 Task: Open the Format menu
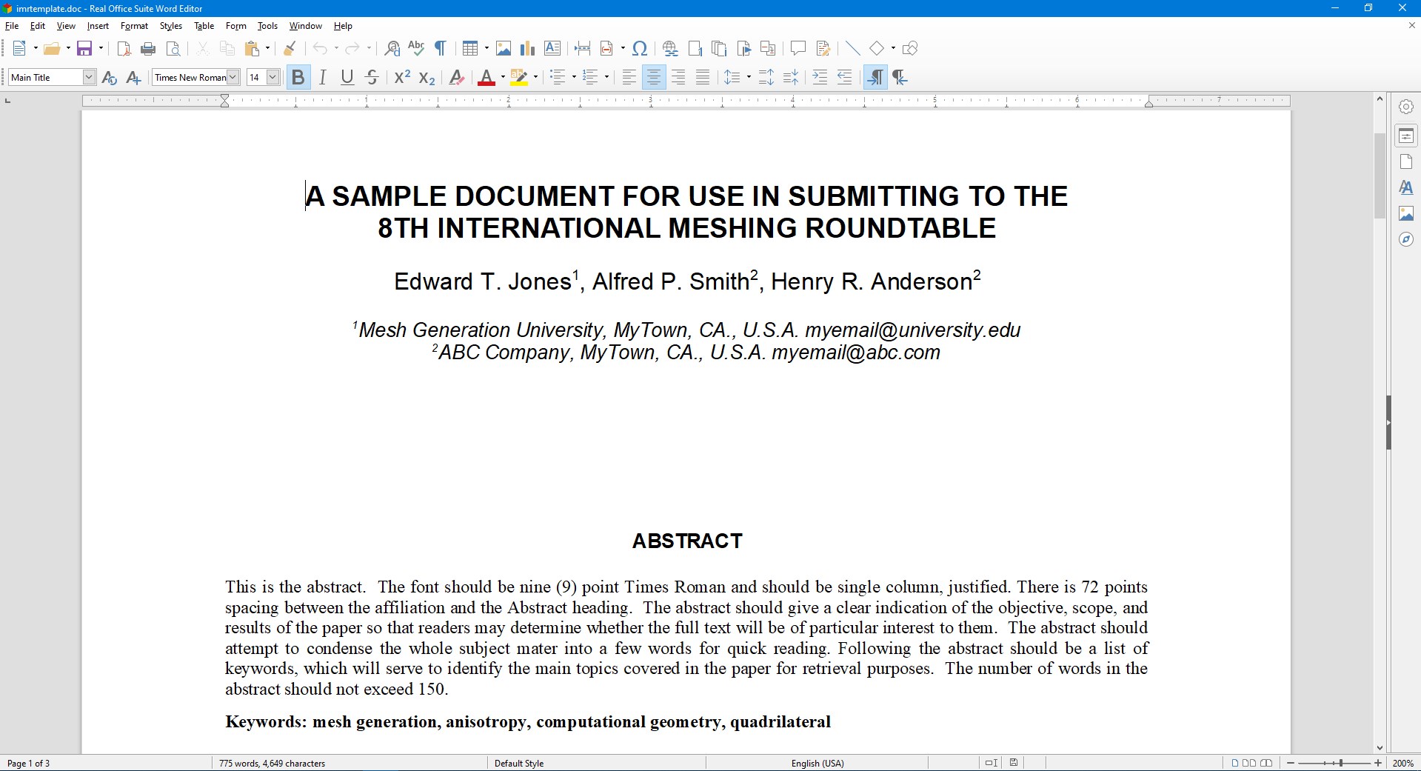(134, 26)
